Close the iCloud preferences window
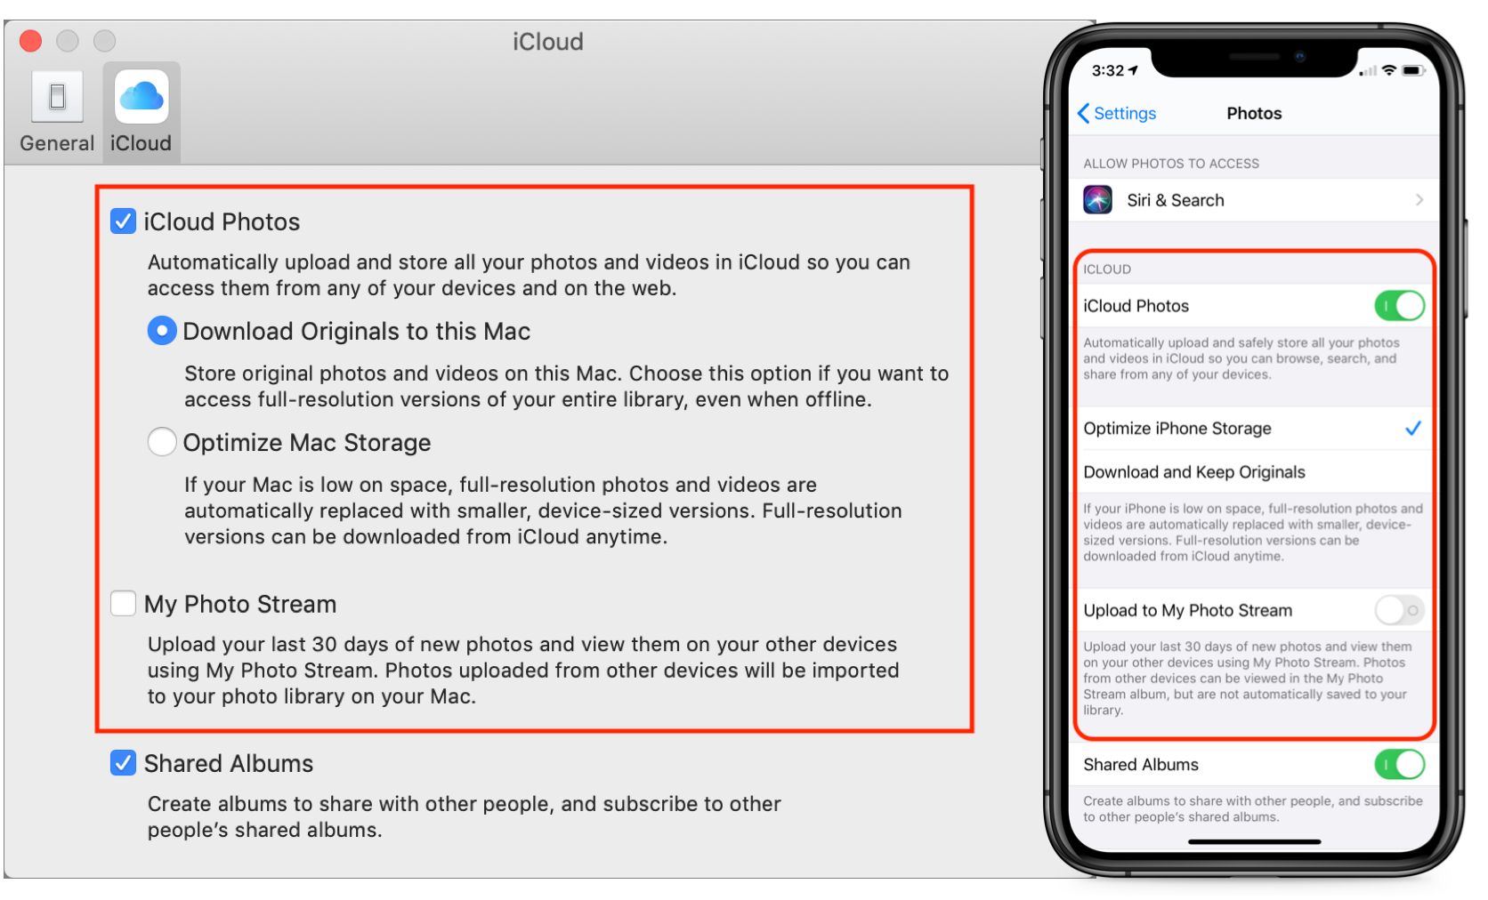This screenshot has height=900, width=1488. pyautogui.click(x=31, y=41)
